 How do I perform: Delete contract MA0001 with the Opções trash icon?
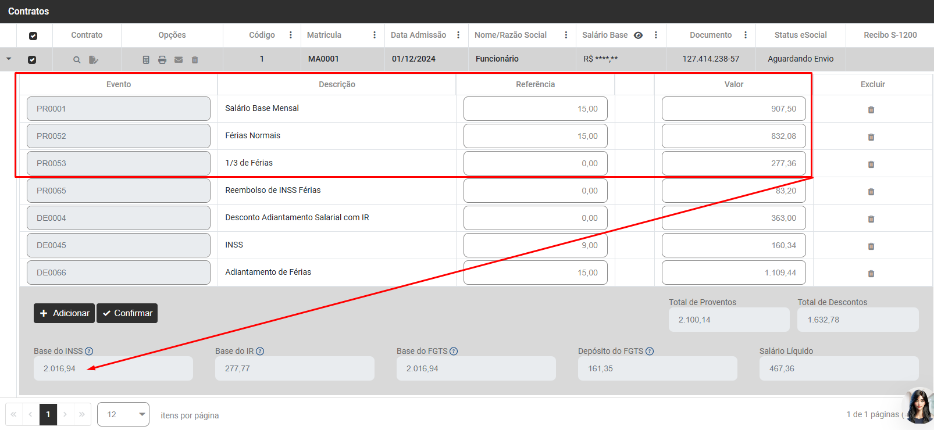(x=195, y=60)
